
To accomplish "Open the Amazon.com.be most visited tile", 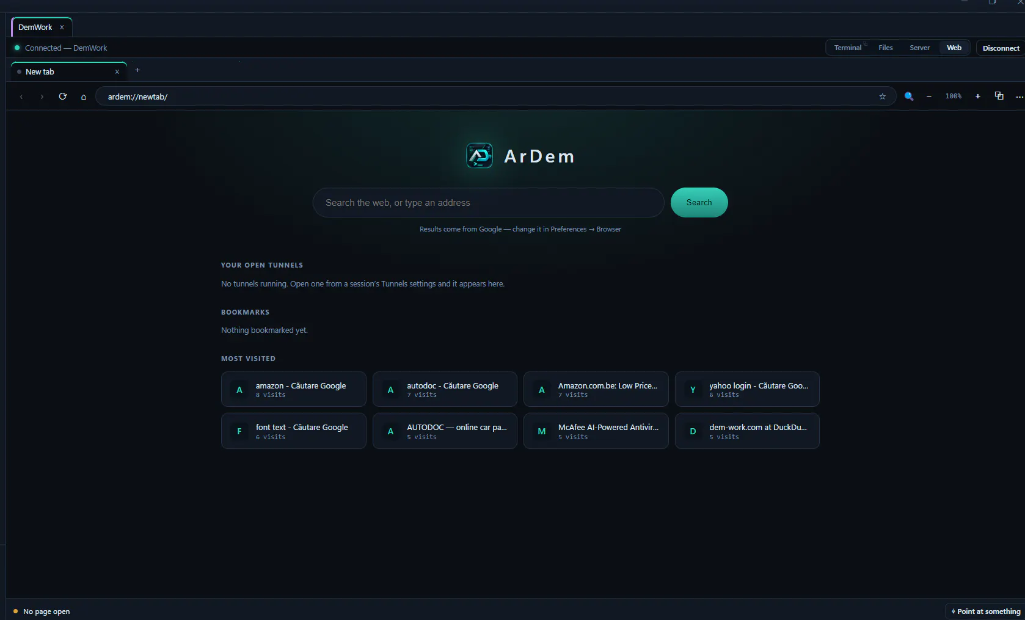I will (596, 389).
